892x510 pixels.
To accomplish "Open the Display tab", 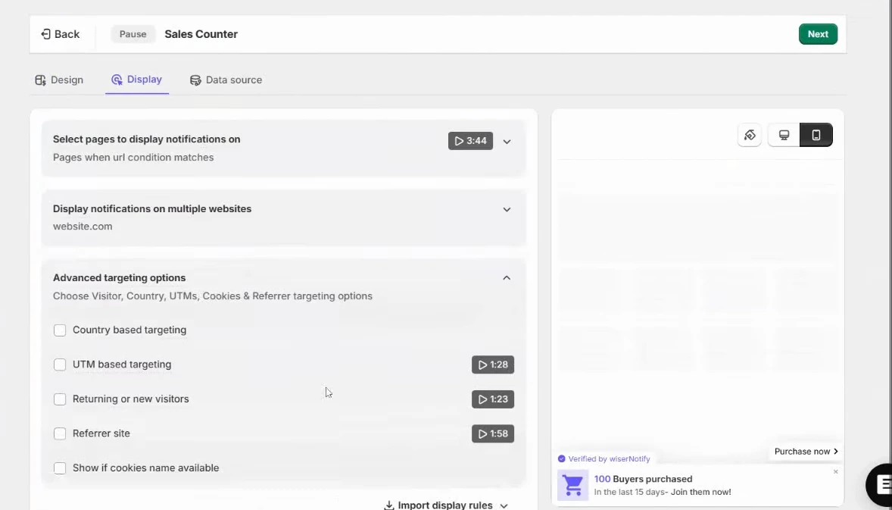I will pyautogui.click(x=136, y=80).
